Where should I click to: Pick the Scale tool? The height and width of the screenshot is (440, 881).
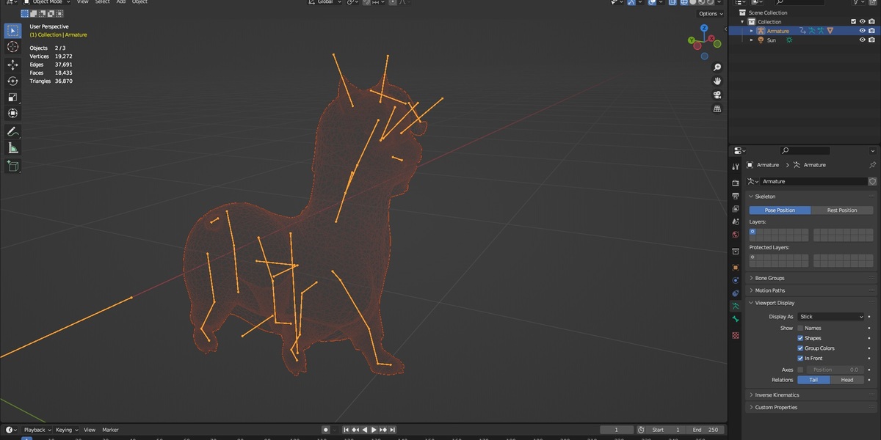pos(12,97)
